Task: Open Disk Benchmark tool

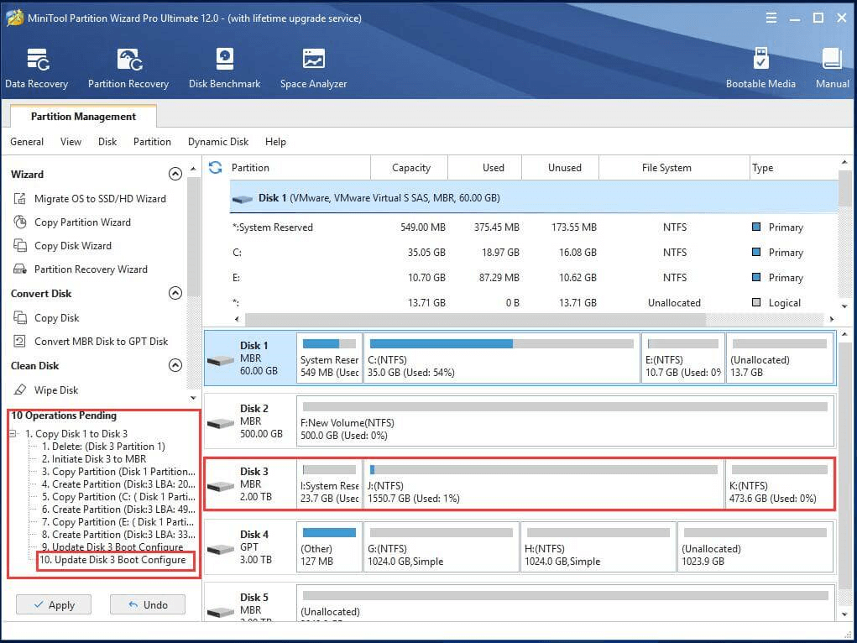Action: click(x=224, y=68)
